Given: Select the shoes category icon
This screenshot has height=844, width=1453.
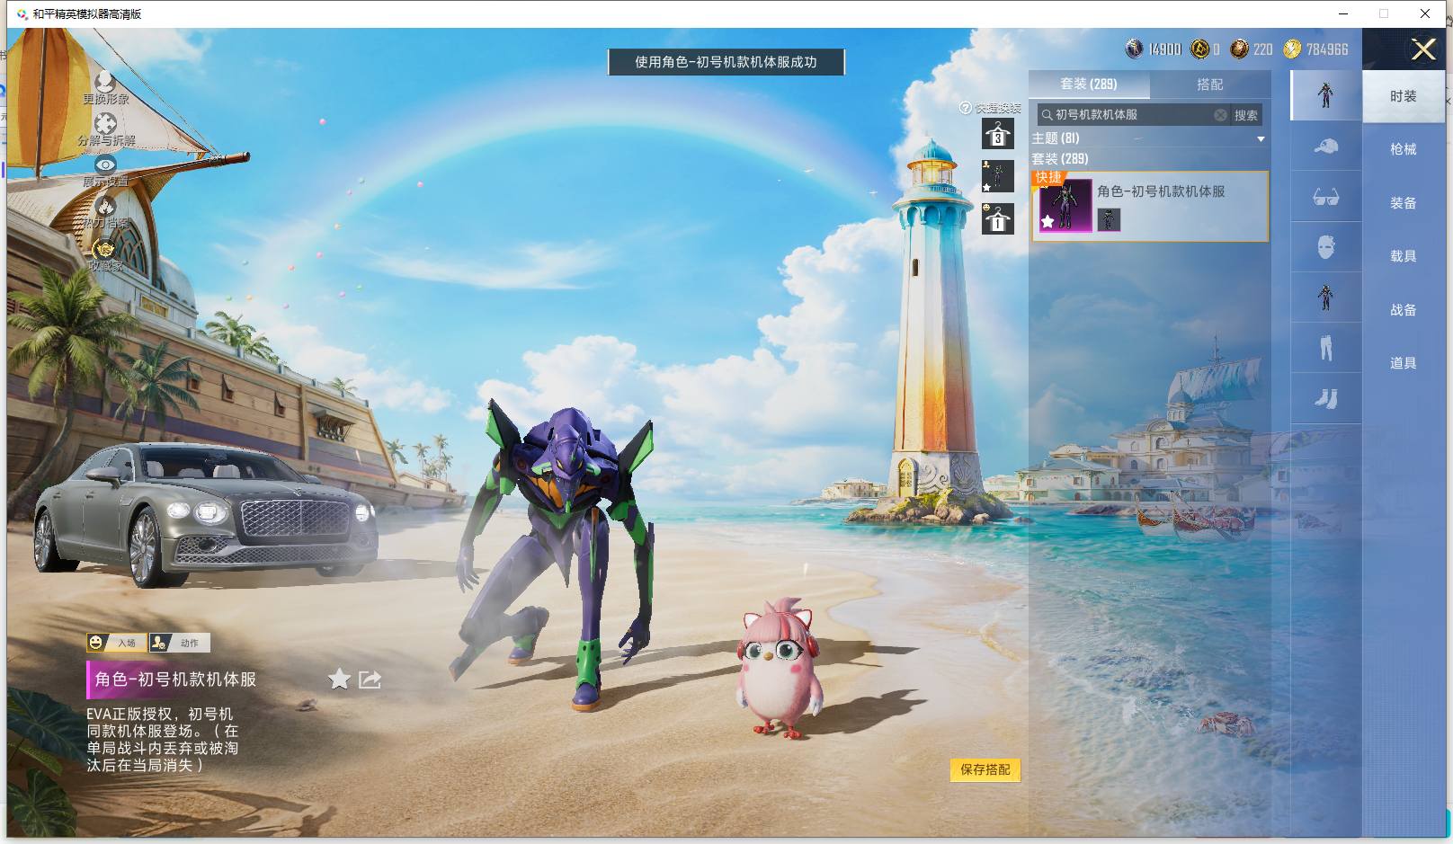Looking at the screenshot, I should coord(1325,398).
